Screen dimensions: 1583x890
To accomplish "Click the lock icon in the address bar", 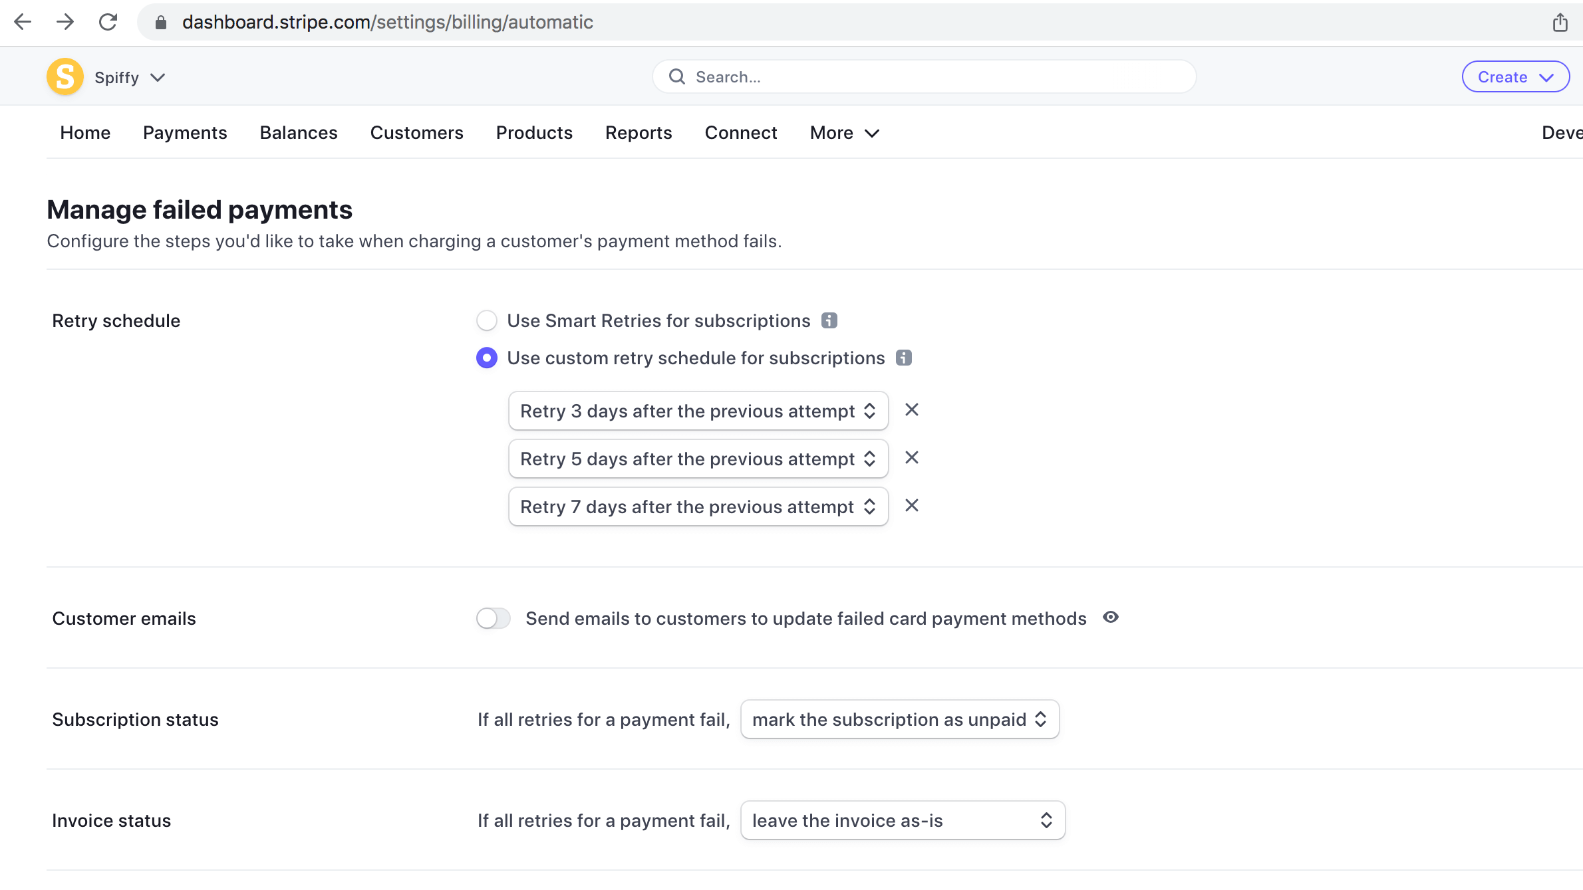I will point(160,23).
